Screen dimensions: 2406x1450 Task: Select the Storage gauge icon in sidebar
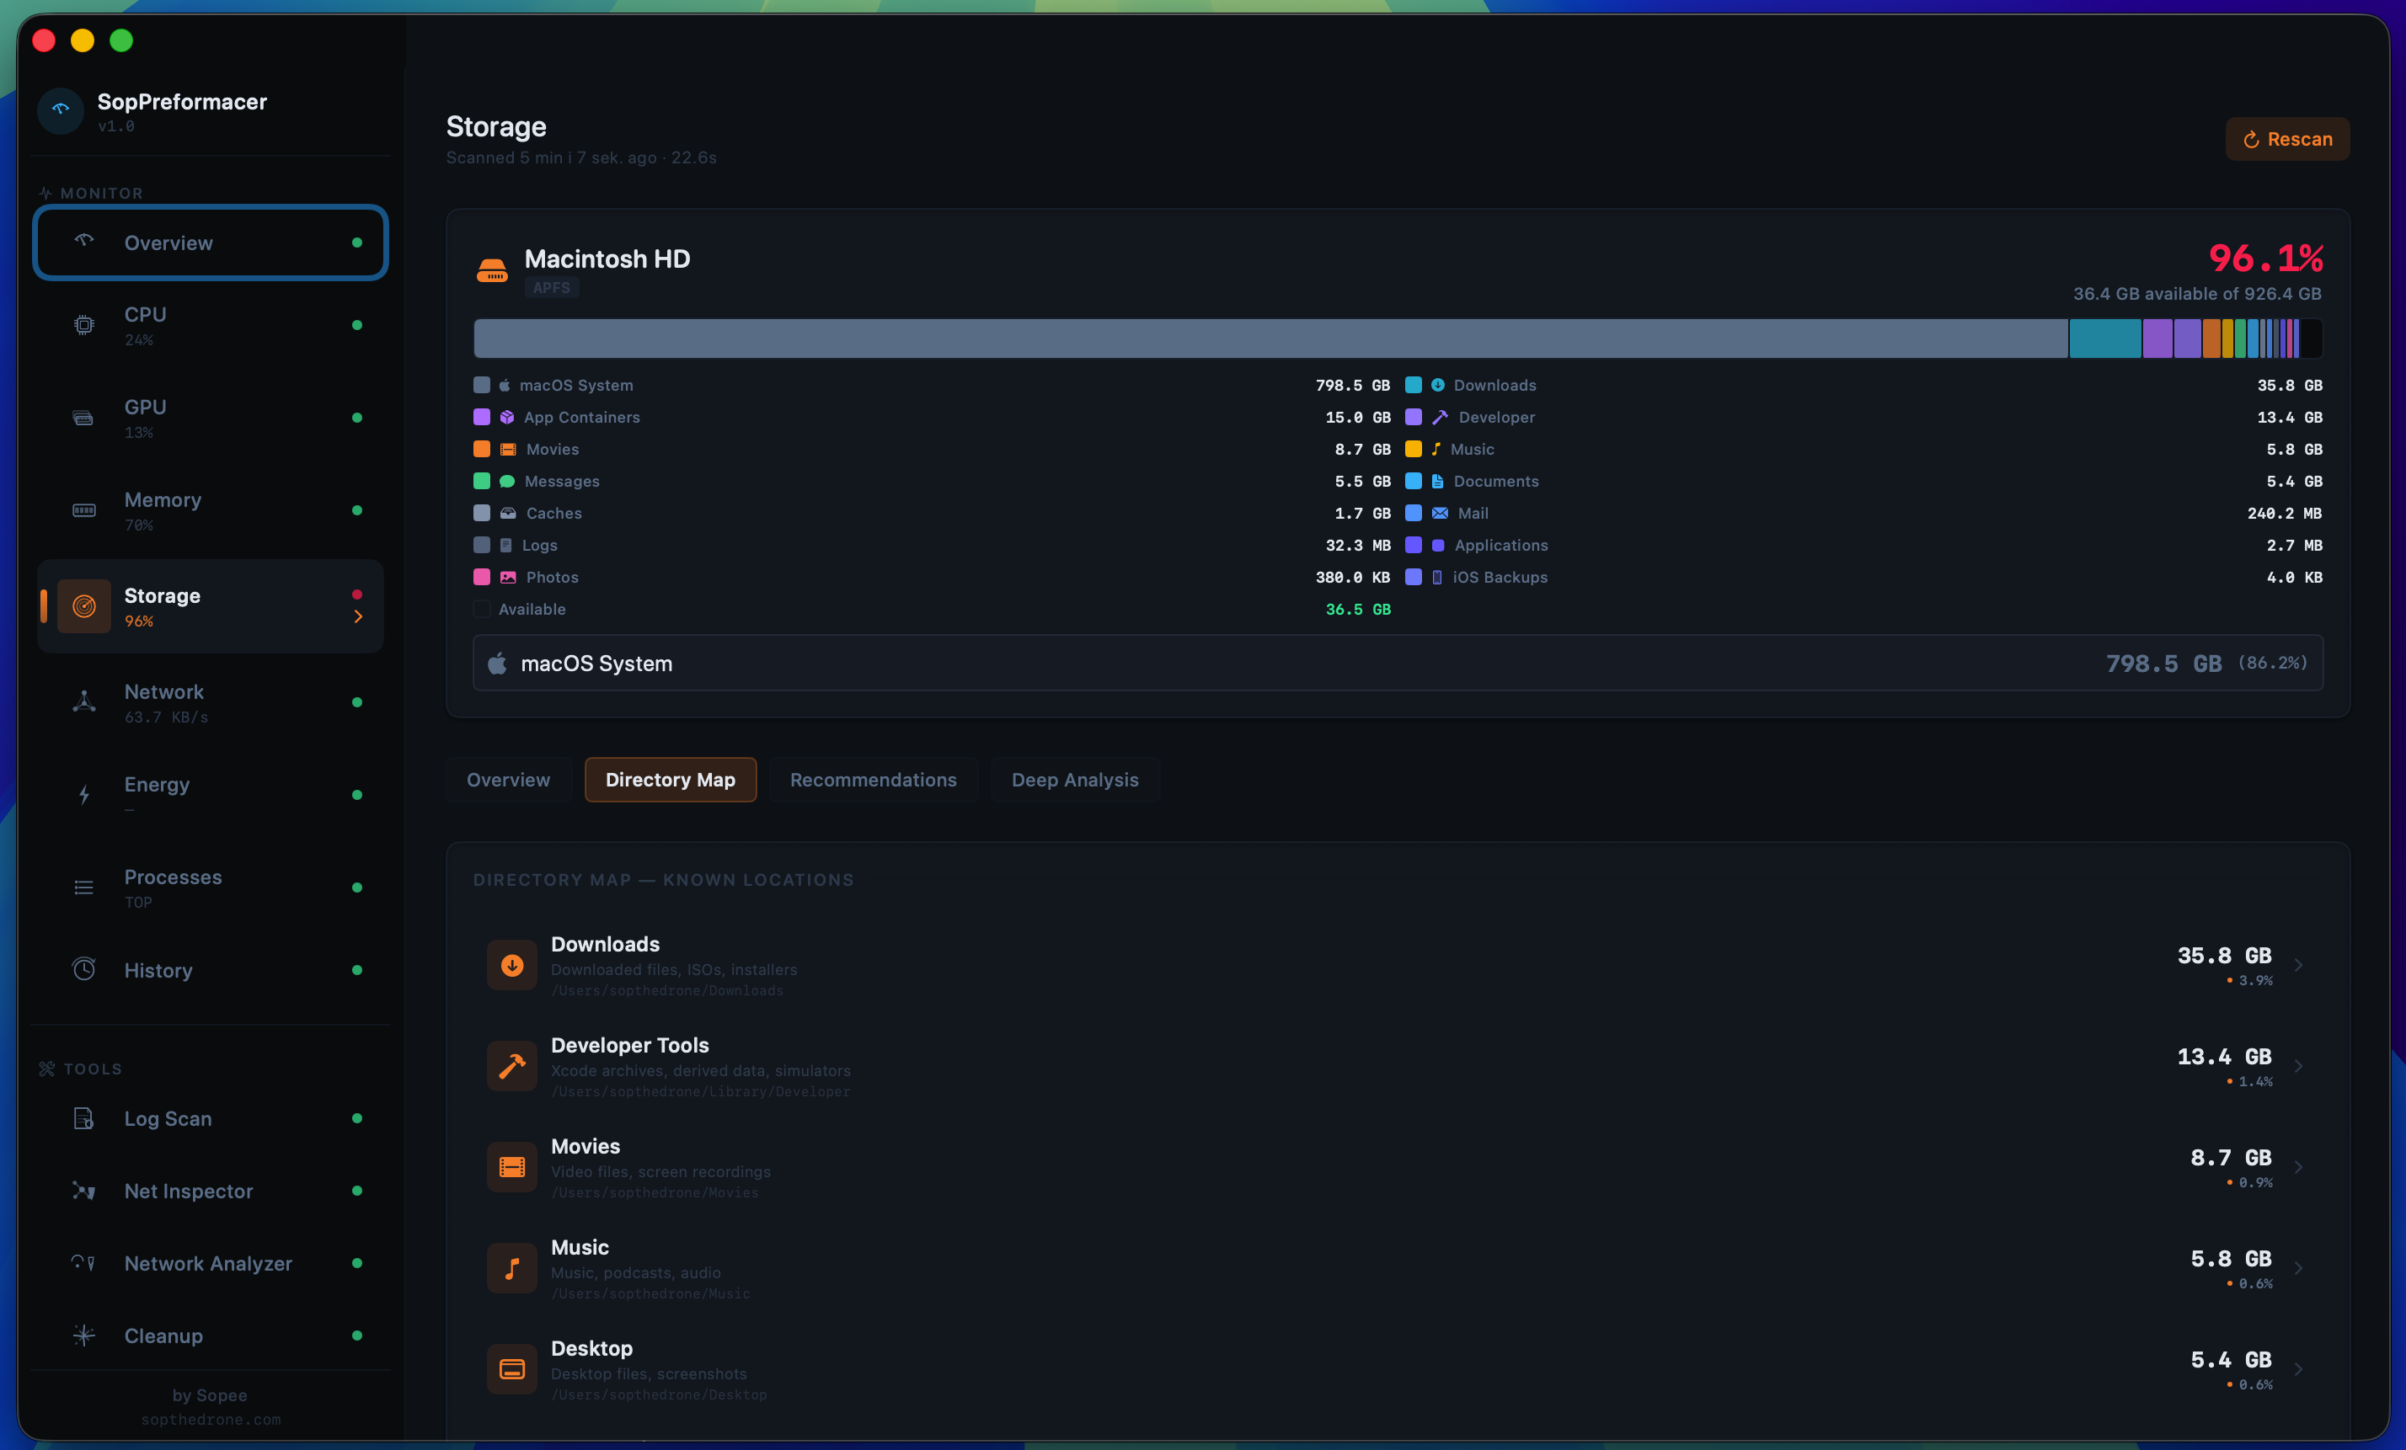pos(85,606)
